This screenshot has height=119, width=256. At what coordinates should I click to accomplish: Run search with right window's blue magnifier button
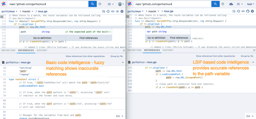(215, 4)
